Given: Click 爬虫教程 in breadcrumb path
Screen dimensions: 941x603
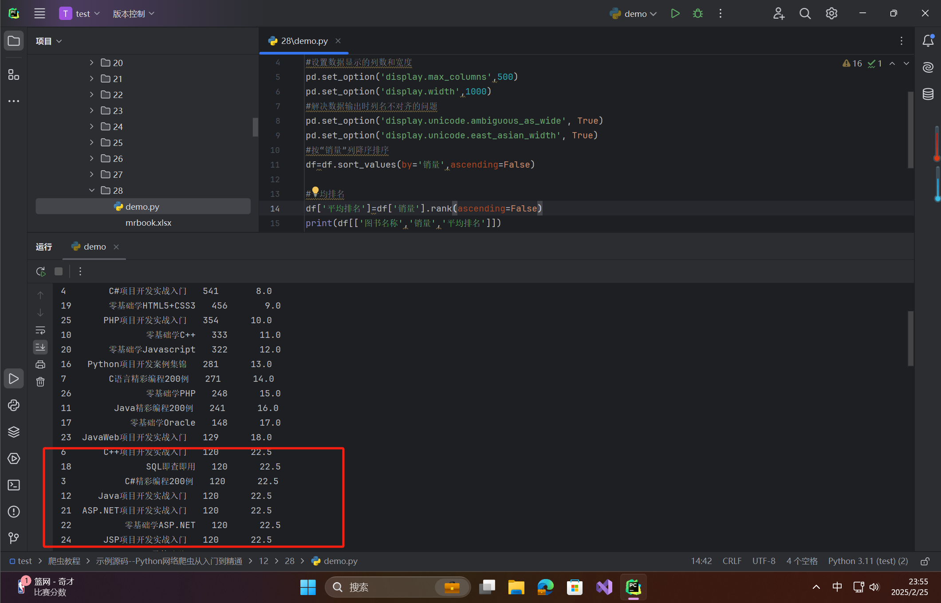Looking at the screenshot, I should click(x=64, y=561).
